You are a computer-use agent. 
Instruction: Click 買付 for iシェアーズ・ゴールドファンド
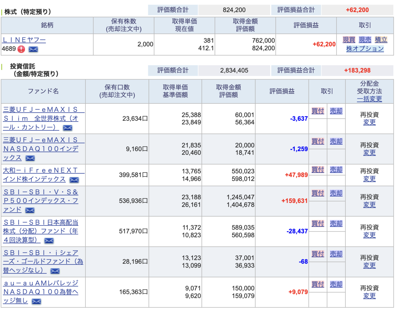(x=318, y=254)
